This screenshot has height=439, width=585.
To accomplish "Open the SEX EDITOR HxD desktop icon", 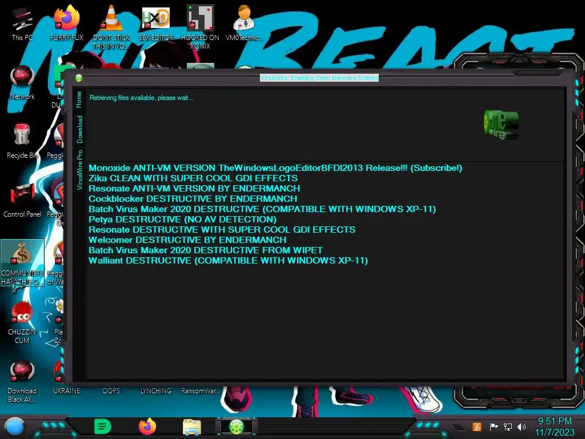I will click(156, 23).
